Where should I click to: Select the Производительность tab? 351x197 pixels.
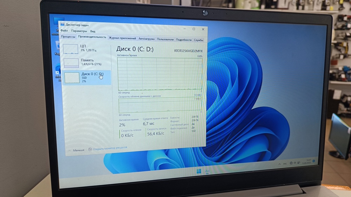92,37
